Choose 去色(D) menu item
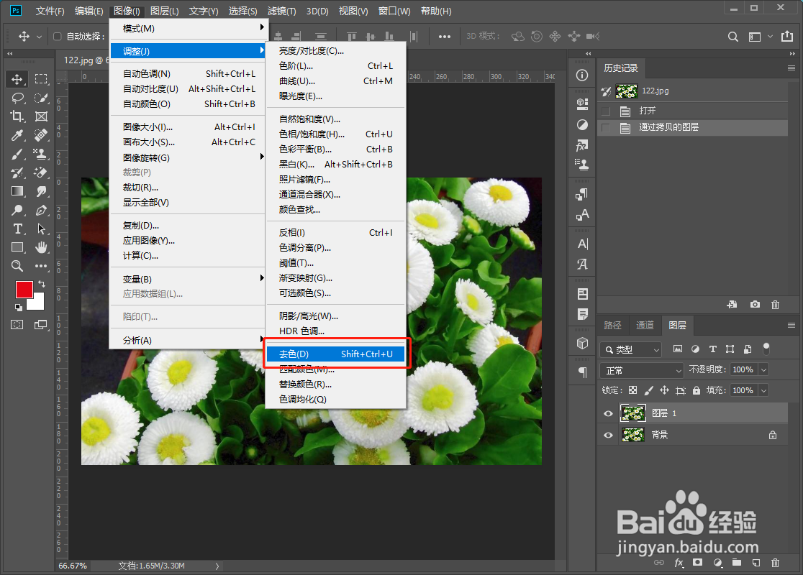The height and width of the screenshot is (575, 803). tap(336, 354)
